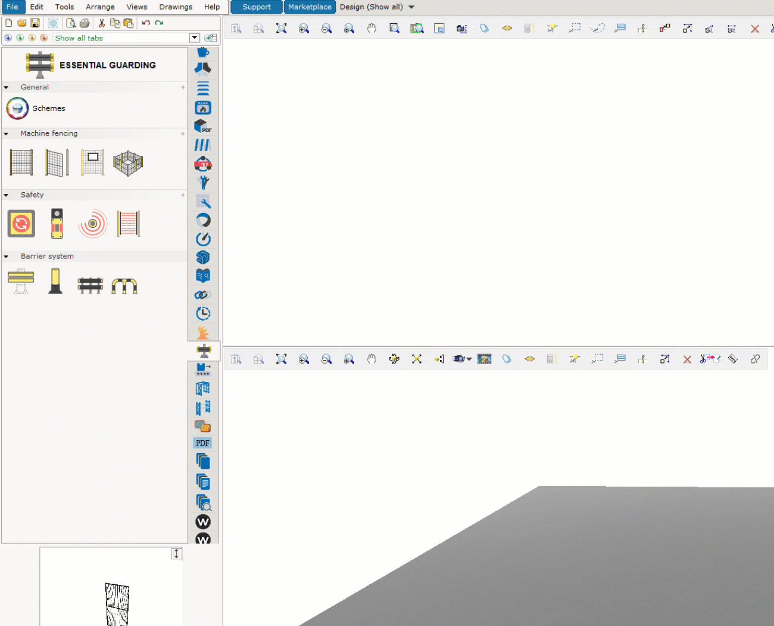Collapse the Safety section

point(6,195)
